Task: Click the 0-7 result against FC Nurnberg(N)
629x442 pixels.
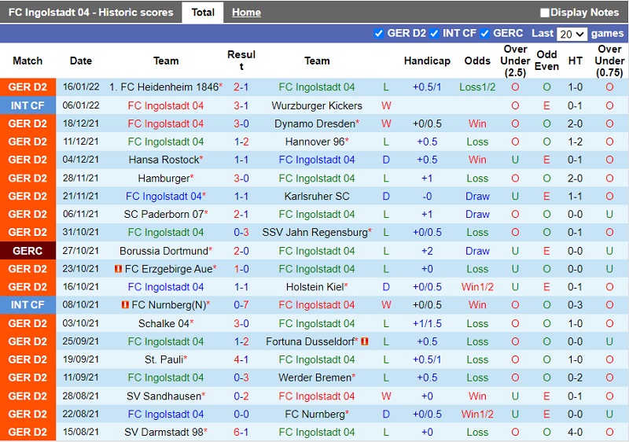Action: coord(241,305)
